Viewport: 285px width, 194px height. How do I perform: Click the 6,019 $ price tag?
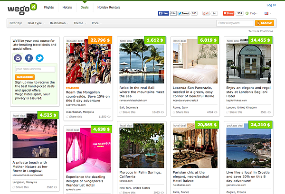tap(209, 40)
